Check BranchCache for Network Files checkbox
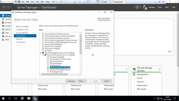Viewport: 179px width, 101px height. (x=48, y=59)
